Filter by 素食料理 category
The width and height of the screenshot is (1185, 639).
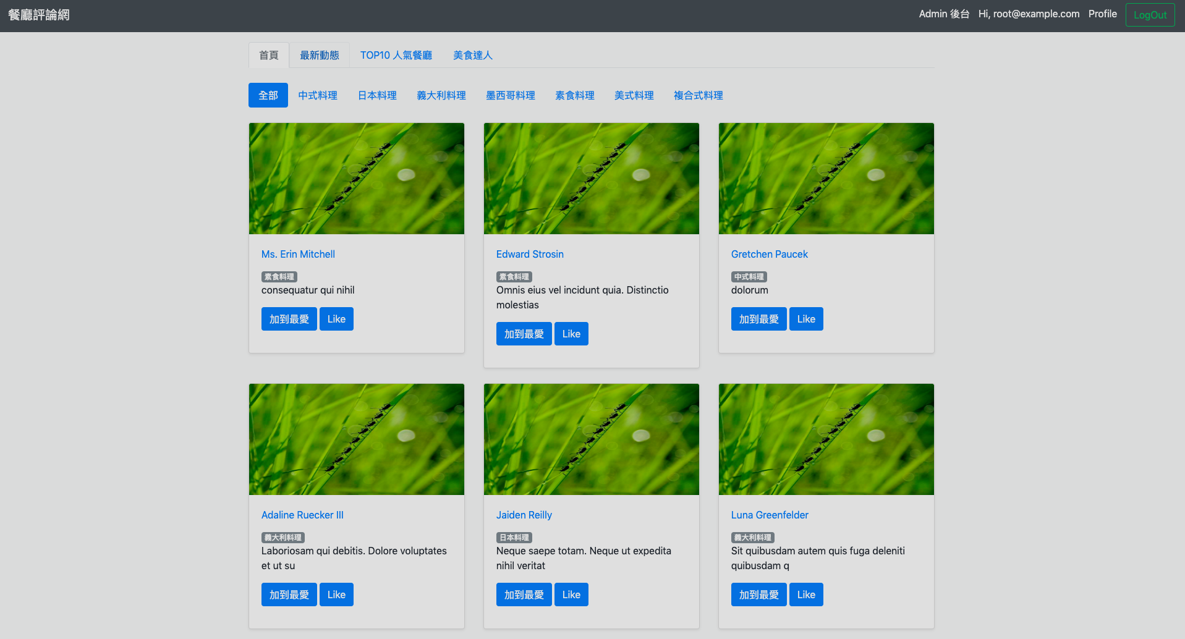575,95
